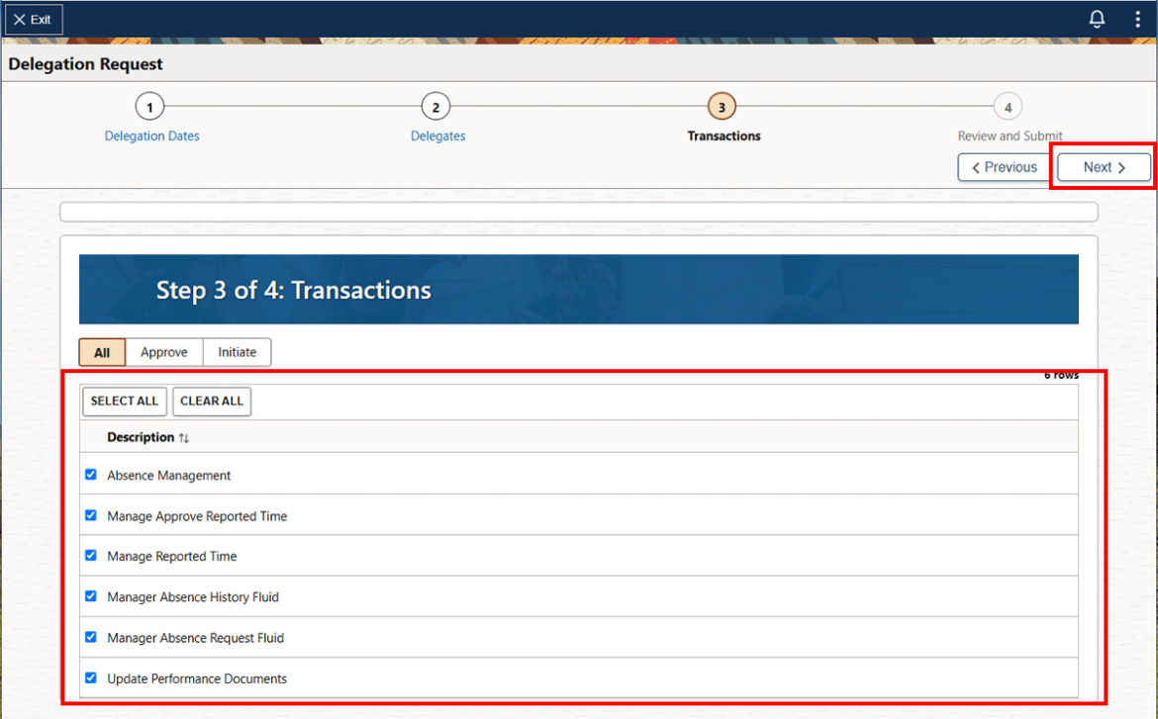This screenshot has height=719, width=1158.
Task: Switch to the Initiate tab
Action: (x=237, y=352)
